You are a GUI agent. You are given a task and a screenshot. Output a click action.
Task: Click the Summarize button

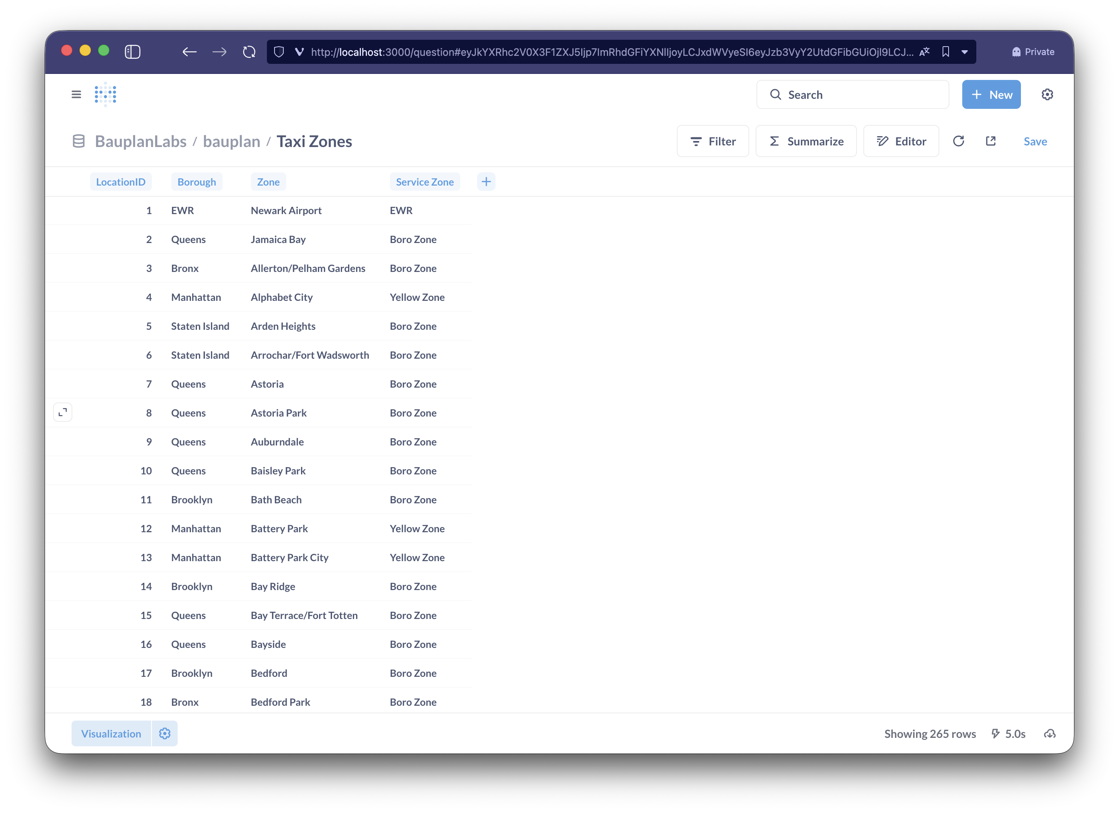[806, 141]
